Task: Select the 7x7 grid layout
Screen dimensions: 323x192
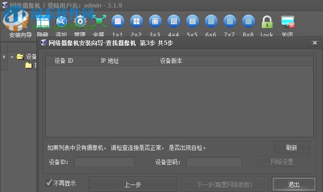Action: point(230,21)
